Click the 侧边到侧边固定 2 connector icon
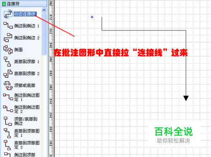The height and width of the screenshot is (157, 211). point(8,109)
